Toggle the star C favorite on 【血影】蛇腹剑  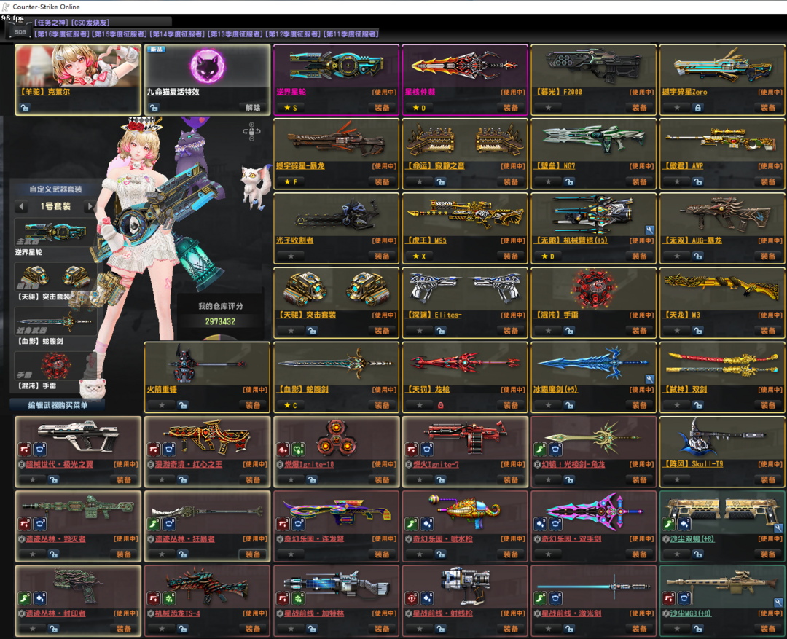coord(291,405)
